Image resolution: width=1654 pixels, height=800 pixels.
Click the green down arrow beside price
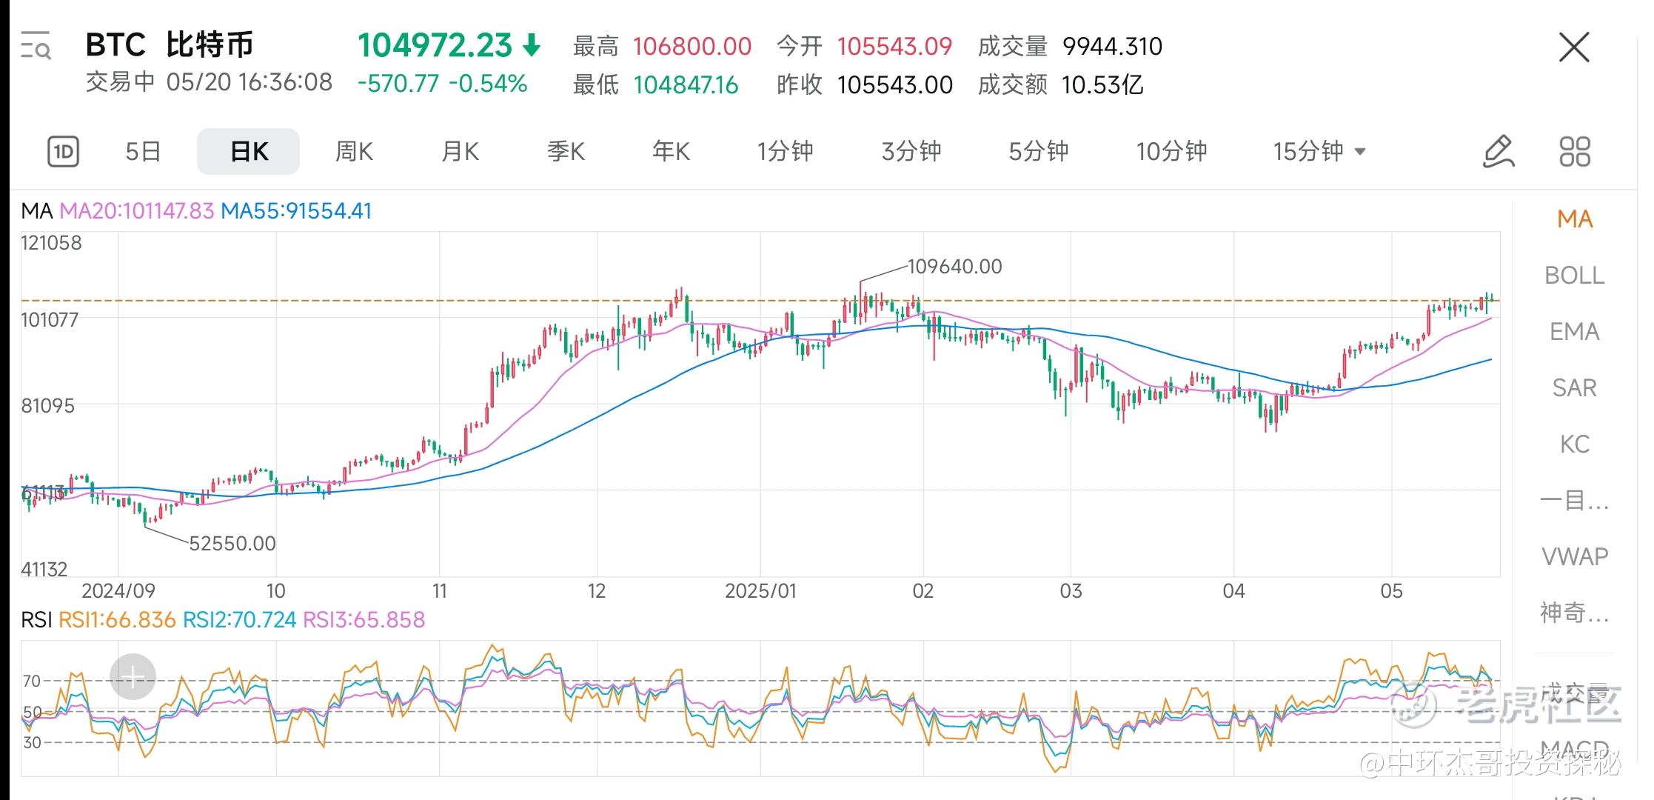[532, 46]
